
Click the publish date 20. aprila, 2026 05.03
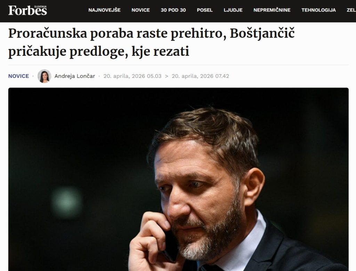[132, 76]
